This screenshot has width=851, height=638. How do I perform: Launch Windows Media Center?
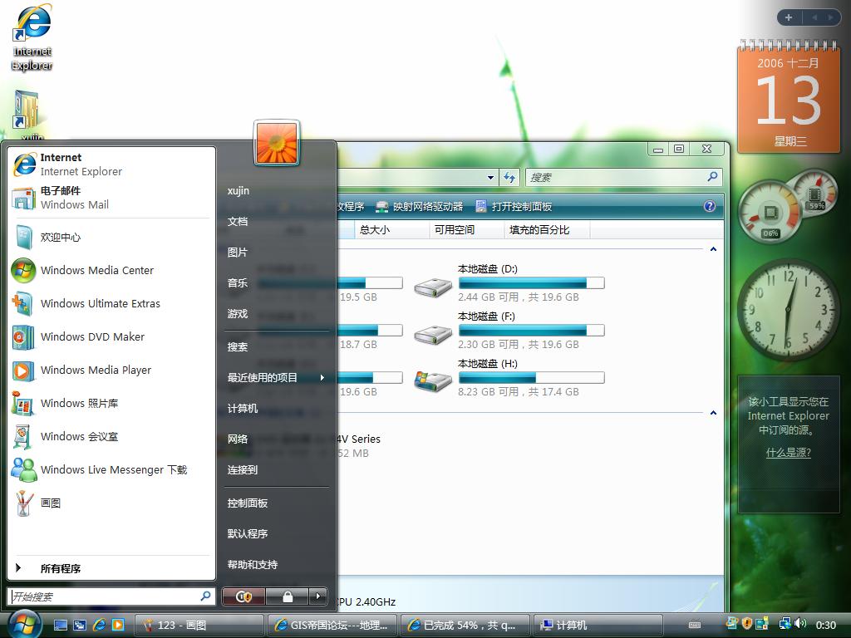point(111,270)
